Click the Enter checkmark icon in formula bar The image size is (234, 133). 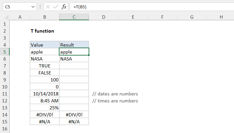(x=56, y=7)
